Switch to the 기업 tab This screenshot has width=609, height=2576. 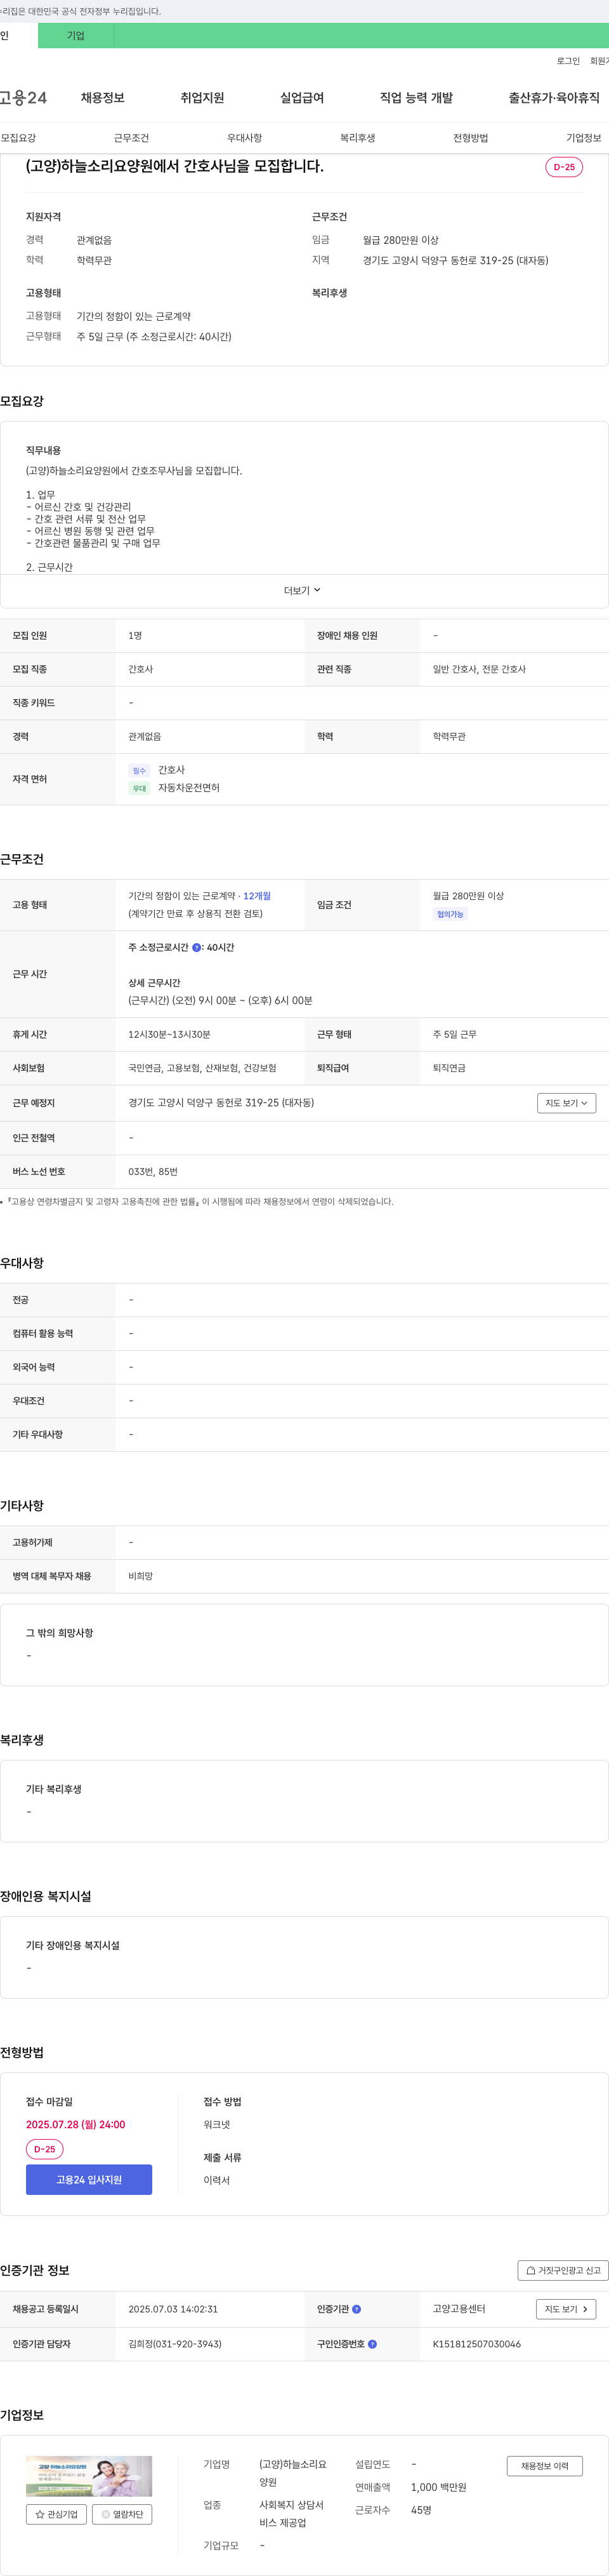pos(76,36)
